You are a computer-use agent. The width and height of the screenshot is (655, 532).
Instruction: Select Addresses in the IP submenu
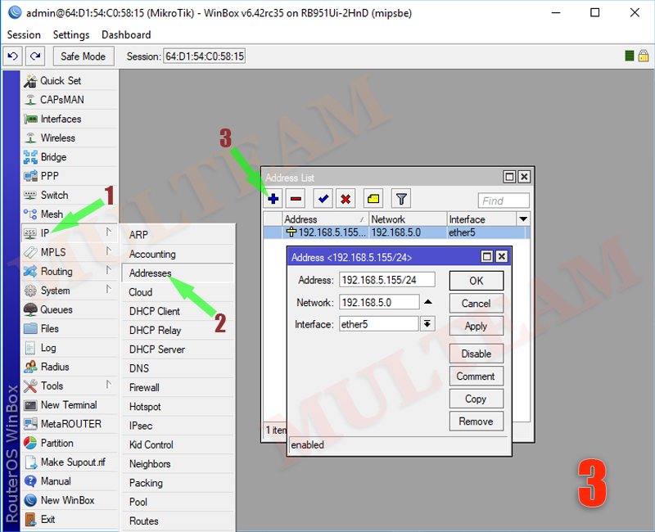click(x=151, y=273)
